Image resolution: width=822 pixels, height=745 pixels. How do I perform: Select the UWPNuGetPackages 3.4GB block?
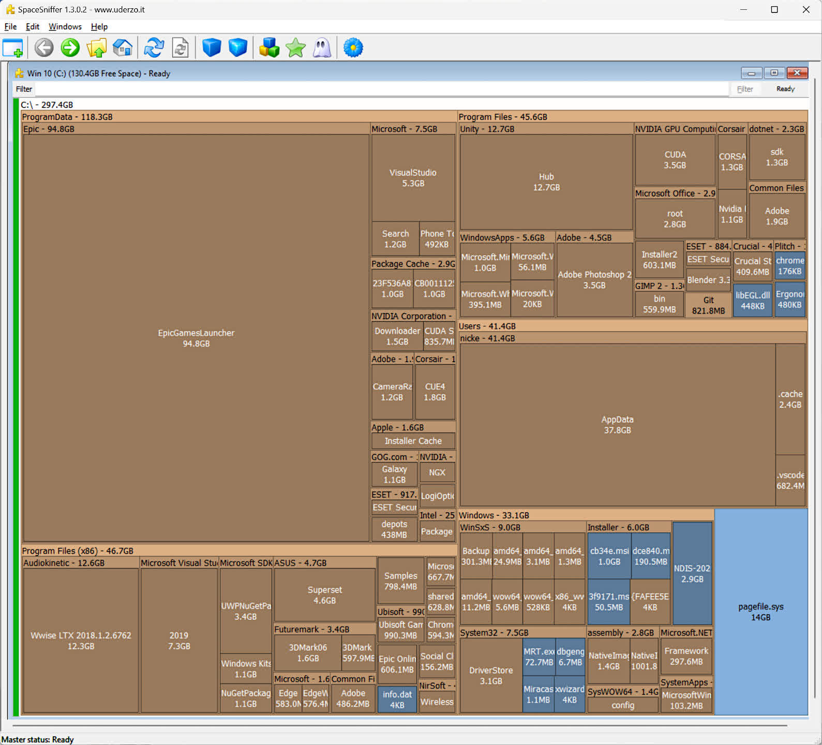coord(246,611)
